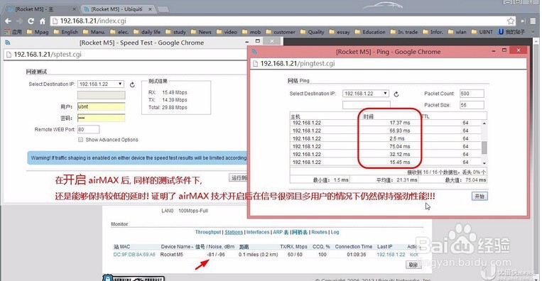Viewport: 542px width, 281px height.
Task: Switch to the Rocket M5 Ubiquiti tab
Action: click(116, 9)
